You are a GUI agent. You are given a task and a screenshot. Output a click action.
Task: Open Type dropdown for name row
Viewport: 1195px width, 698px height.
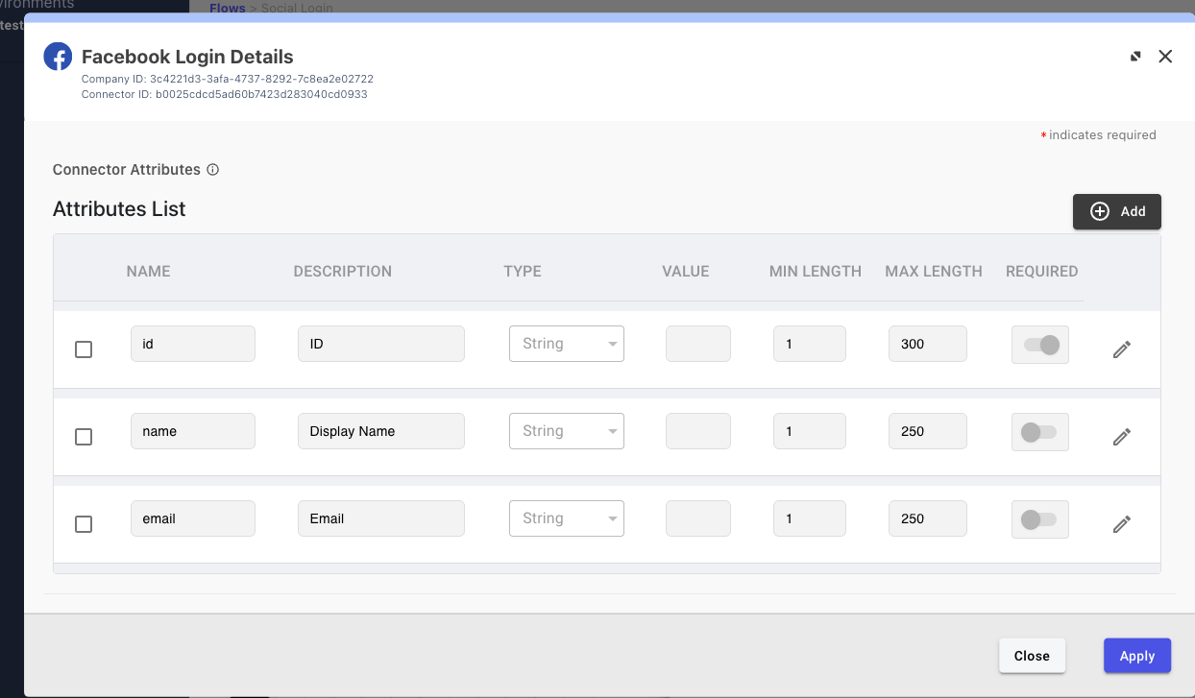click(x=567, y=431)
